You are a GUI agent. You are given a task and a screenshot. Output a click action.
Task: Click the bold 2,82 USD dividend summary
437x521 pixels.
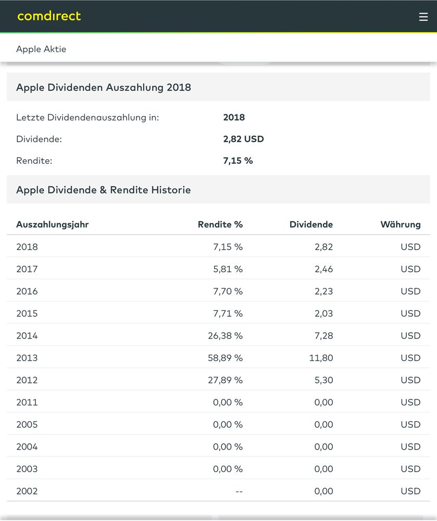coord(243,139)
